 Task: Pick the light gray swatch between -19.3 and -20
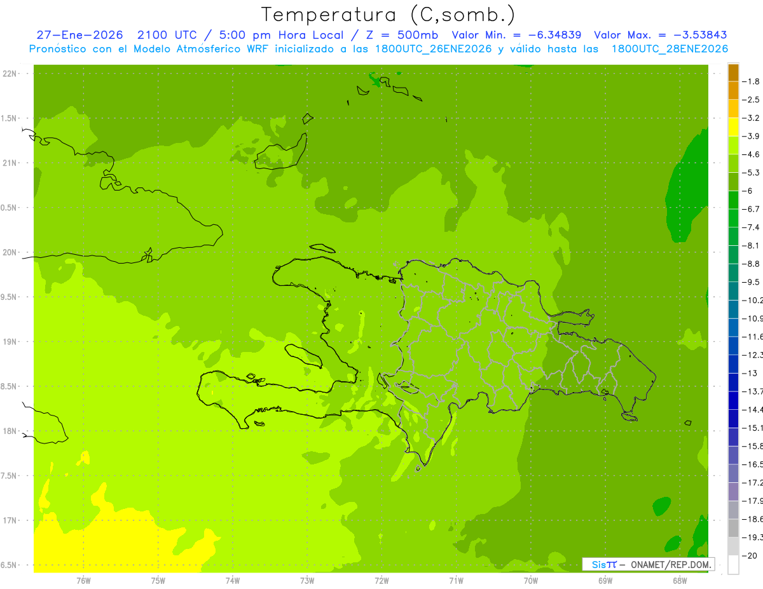point(733,546)
